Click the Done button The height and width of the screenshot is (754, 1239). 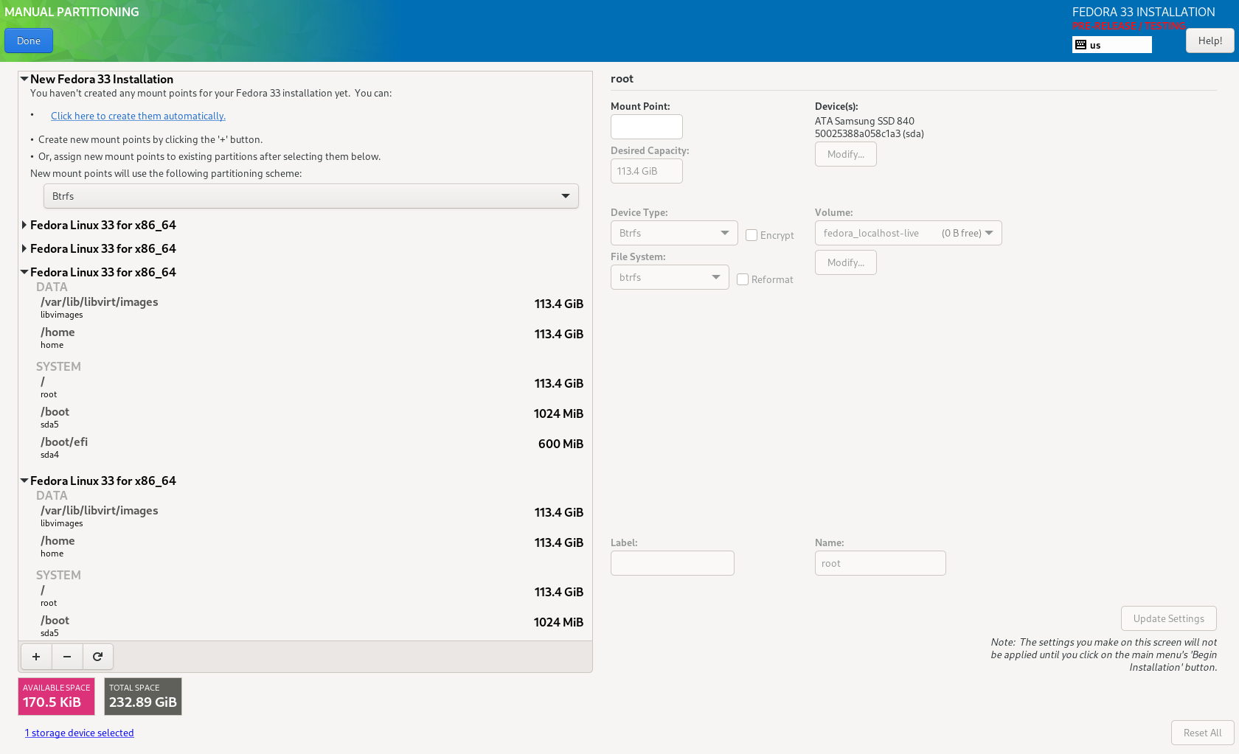coord(29,41)
